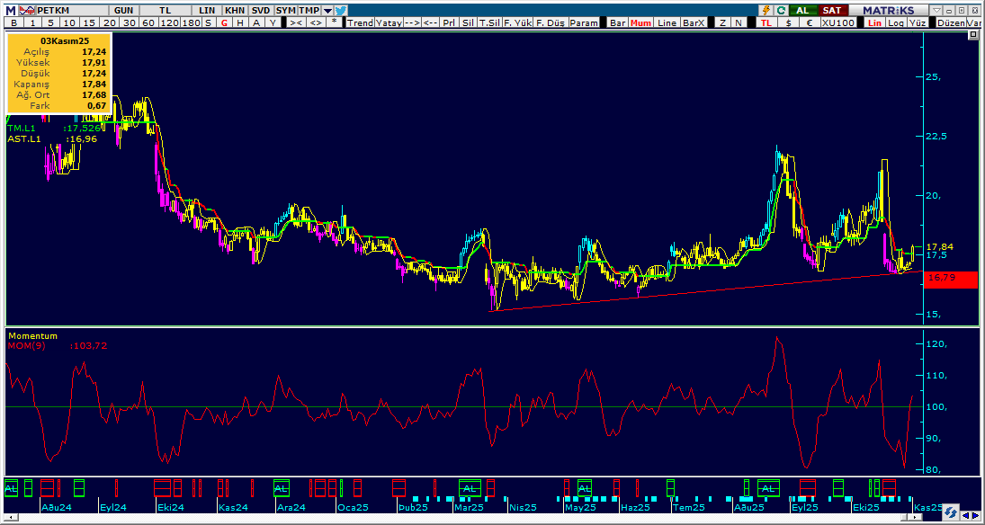The image size is (985, 525).
Task: Click the SVD button
Action: (261, 10)
